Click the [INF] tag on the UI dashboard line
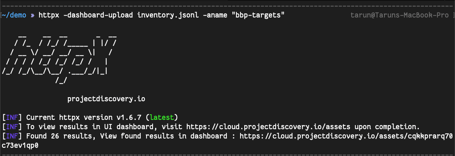 (x=12, y=126)
